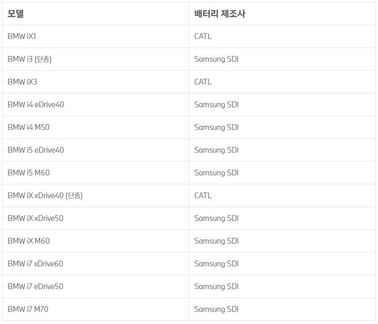Click the BMW iX M60 cell
The width and height of the screenshot is (378, 324).
[x=29, y=241]
